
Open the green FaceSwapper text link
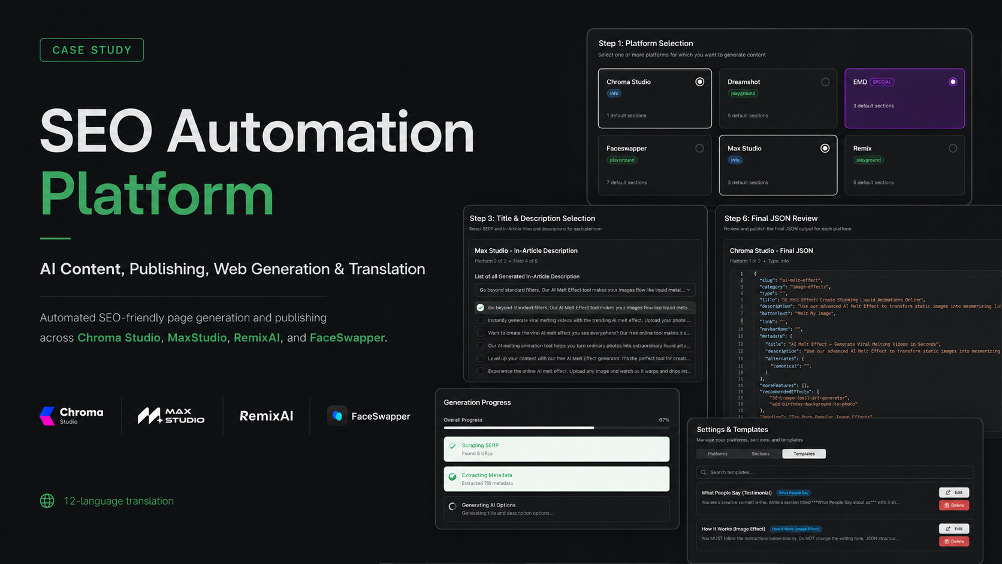coord(347,337)
